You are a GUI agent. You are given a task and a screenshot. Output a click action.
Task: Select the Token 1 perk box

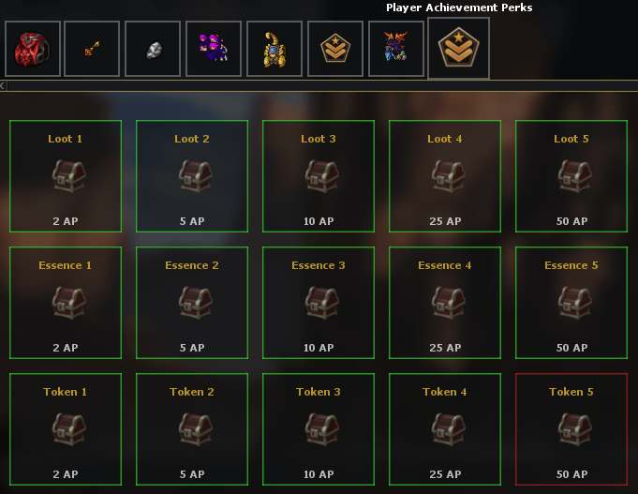(x=66, y=429)
